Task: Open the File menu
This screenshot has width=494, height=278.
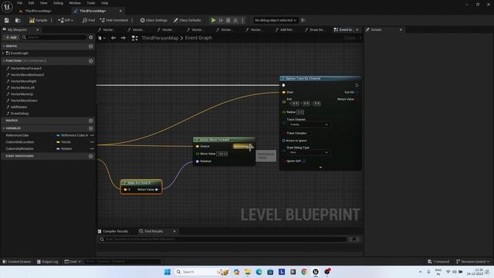Action: (x=20, y=3)
